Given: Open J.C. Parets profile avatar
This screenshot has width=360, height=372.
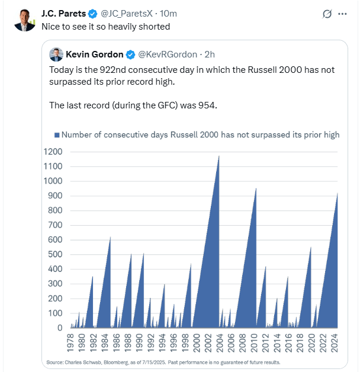Looking at the screenshot, I should (x=25, y=20).
